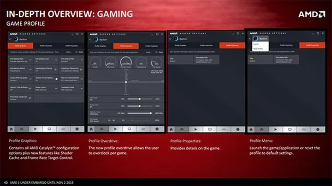Select Eyefinity icon in Profile OverDrive window
This screenshot has height=186, width=332.
[143, 129]
